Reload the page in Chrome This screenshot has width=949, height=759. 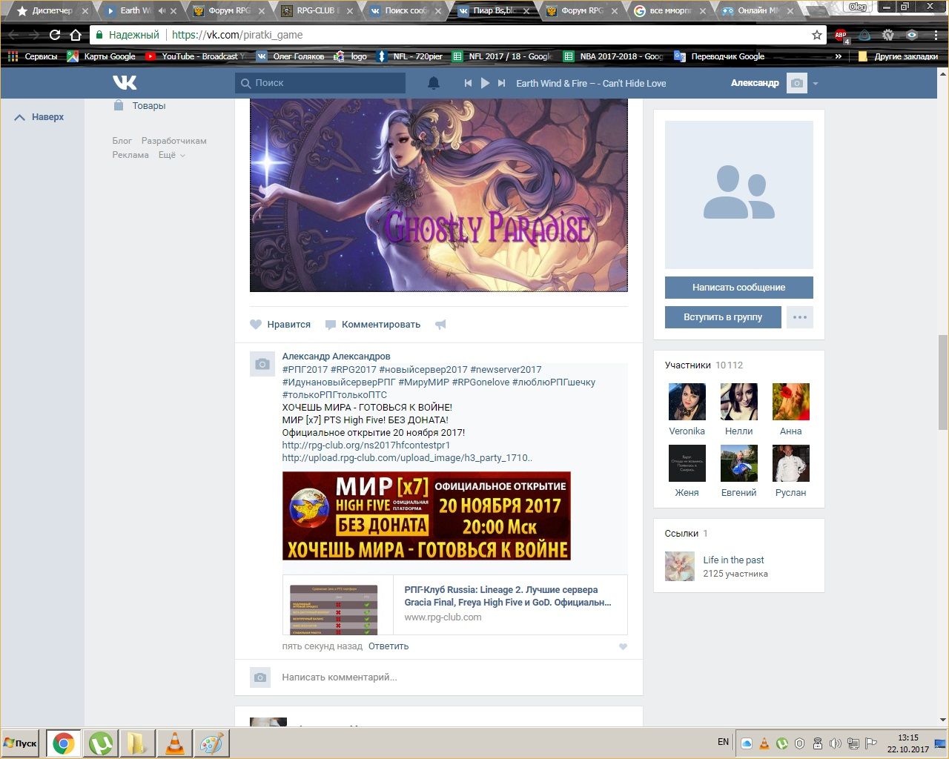pyautogui.click(x=55, y=35)
